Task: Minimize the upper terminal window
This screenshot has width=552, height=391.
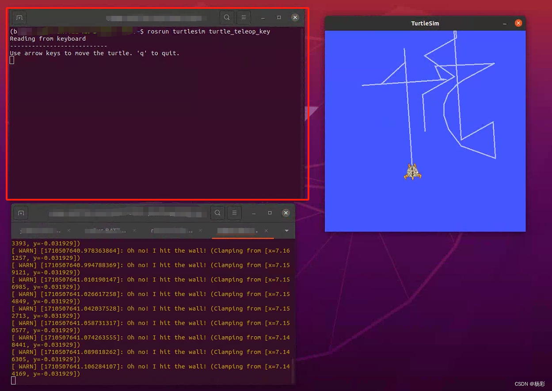Action: (x=263, y=18)
